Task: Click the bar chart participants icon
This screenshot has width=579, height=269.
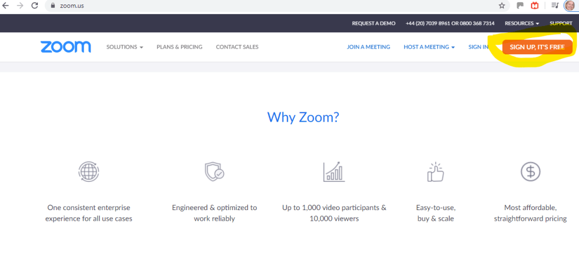Action: coord(334,171)
